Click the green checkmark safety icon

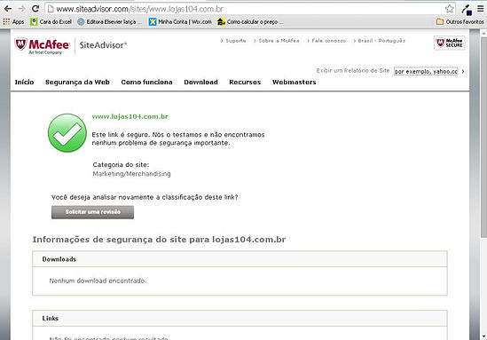click(x=67, y=133)
